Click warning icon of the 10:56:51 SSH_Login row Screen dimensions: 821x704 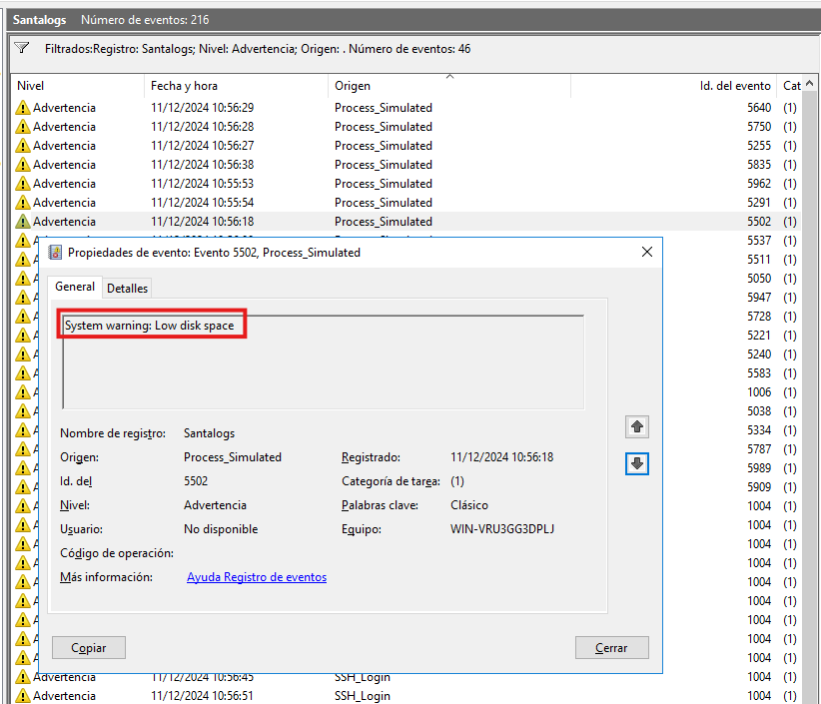coord(23,696)
